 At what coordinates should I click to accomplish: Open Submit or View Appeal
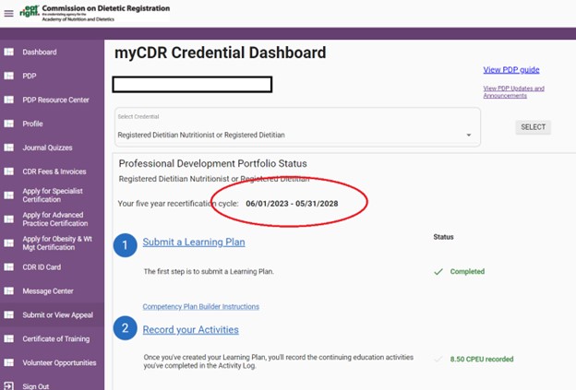point(57,314)
